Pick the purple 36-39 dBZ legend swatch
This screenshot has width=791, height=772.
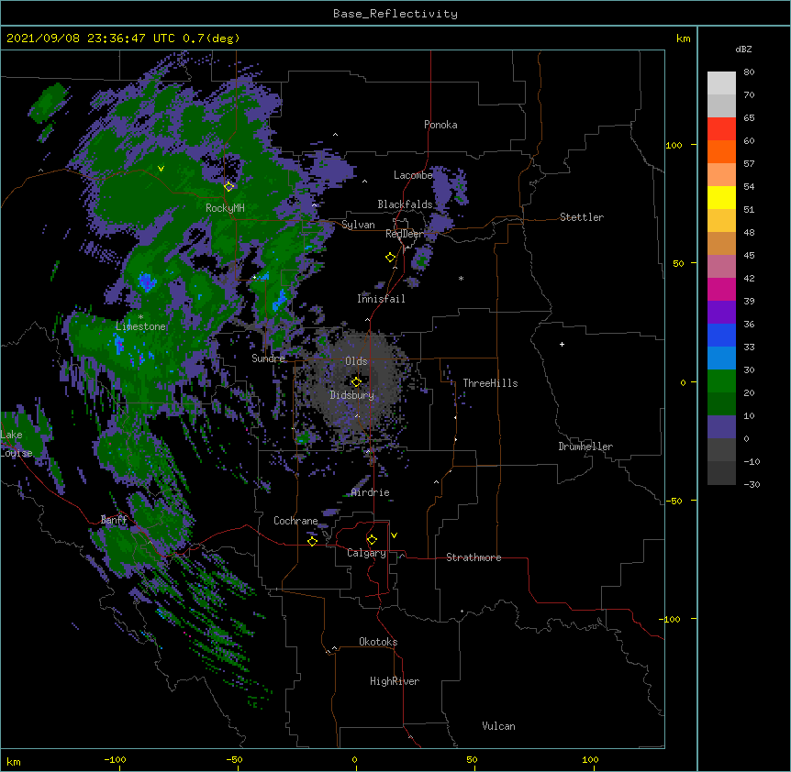click(721, 312)
